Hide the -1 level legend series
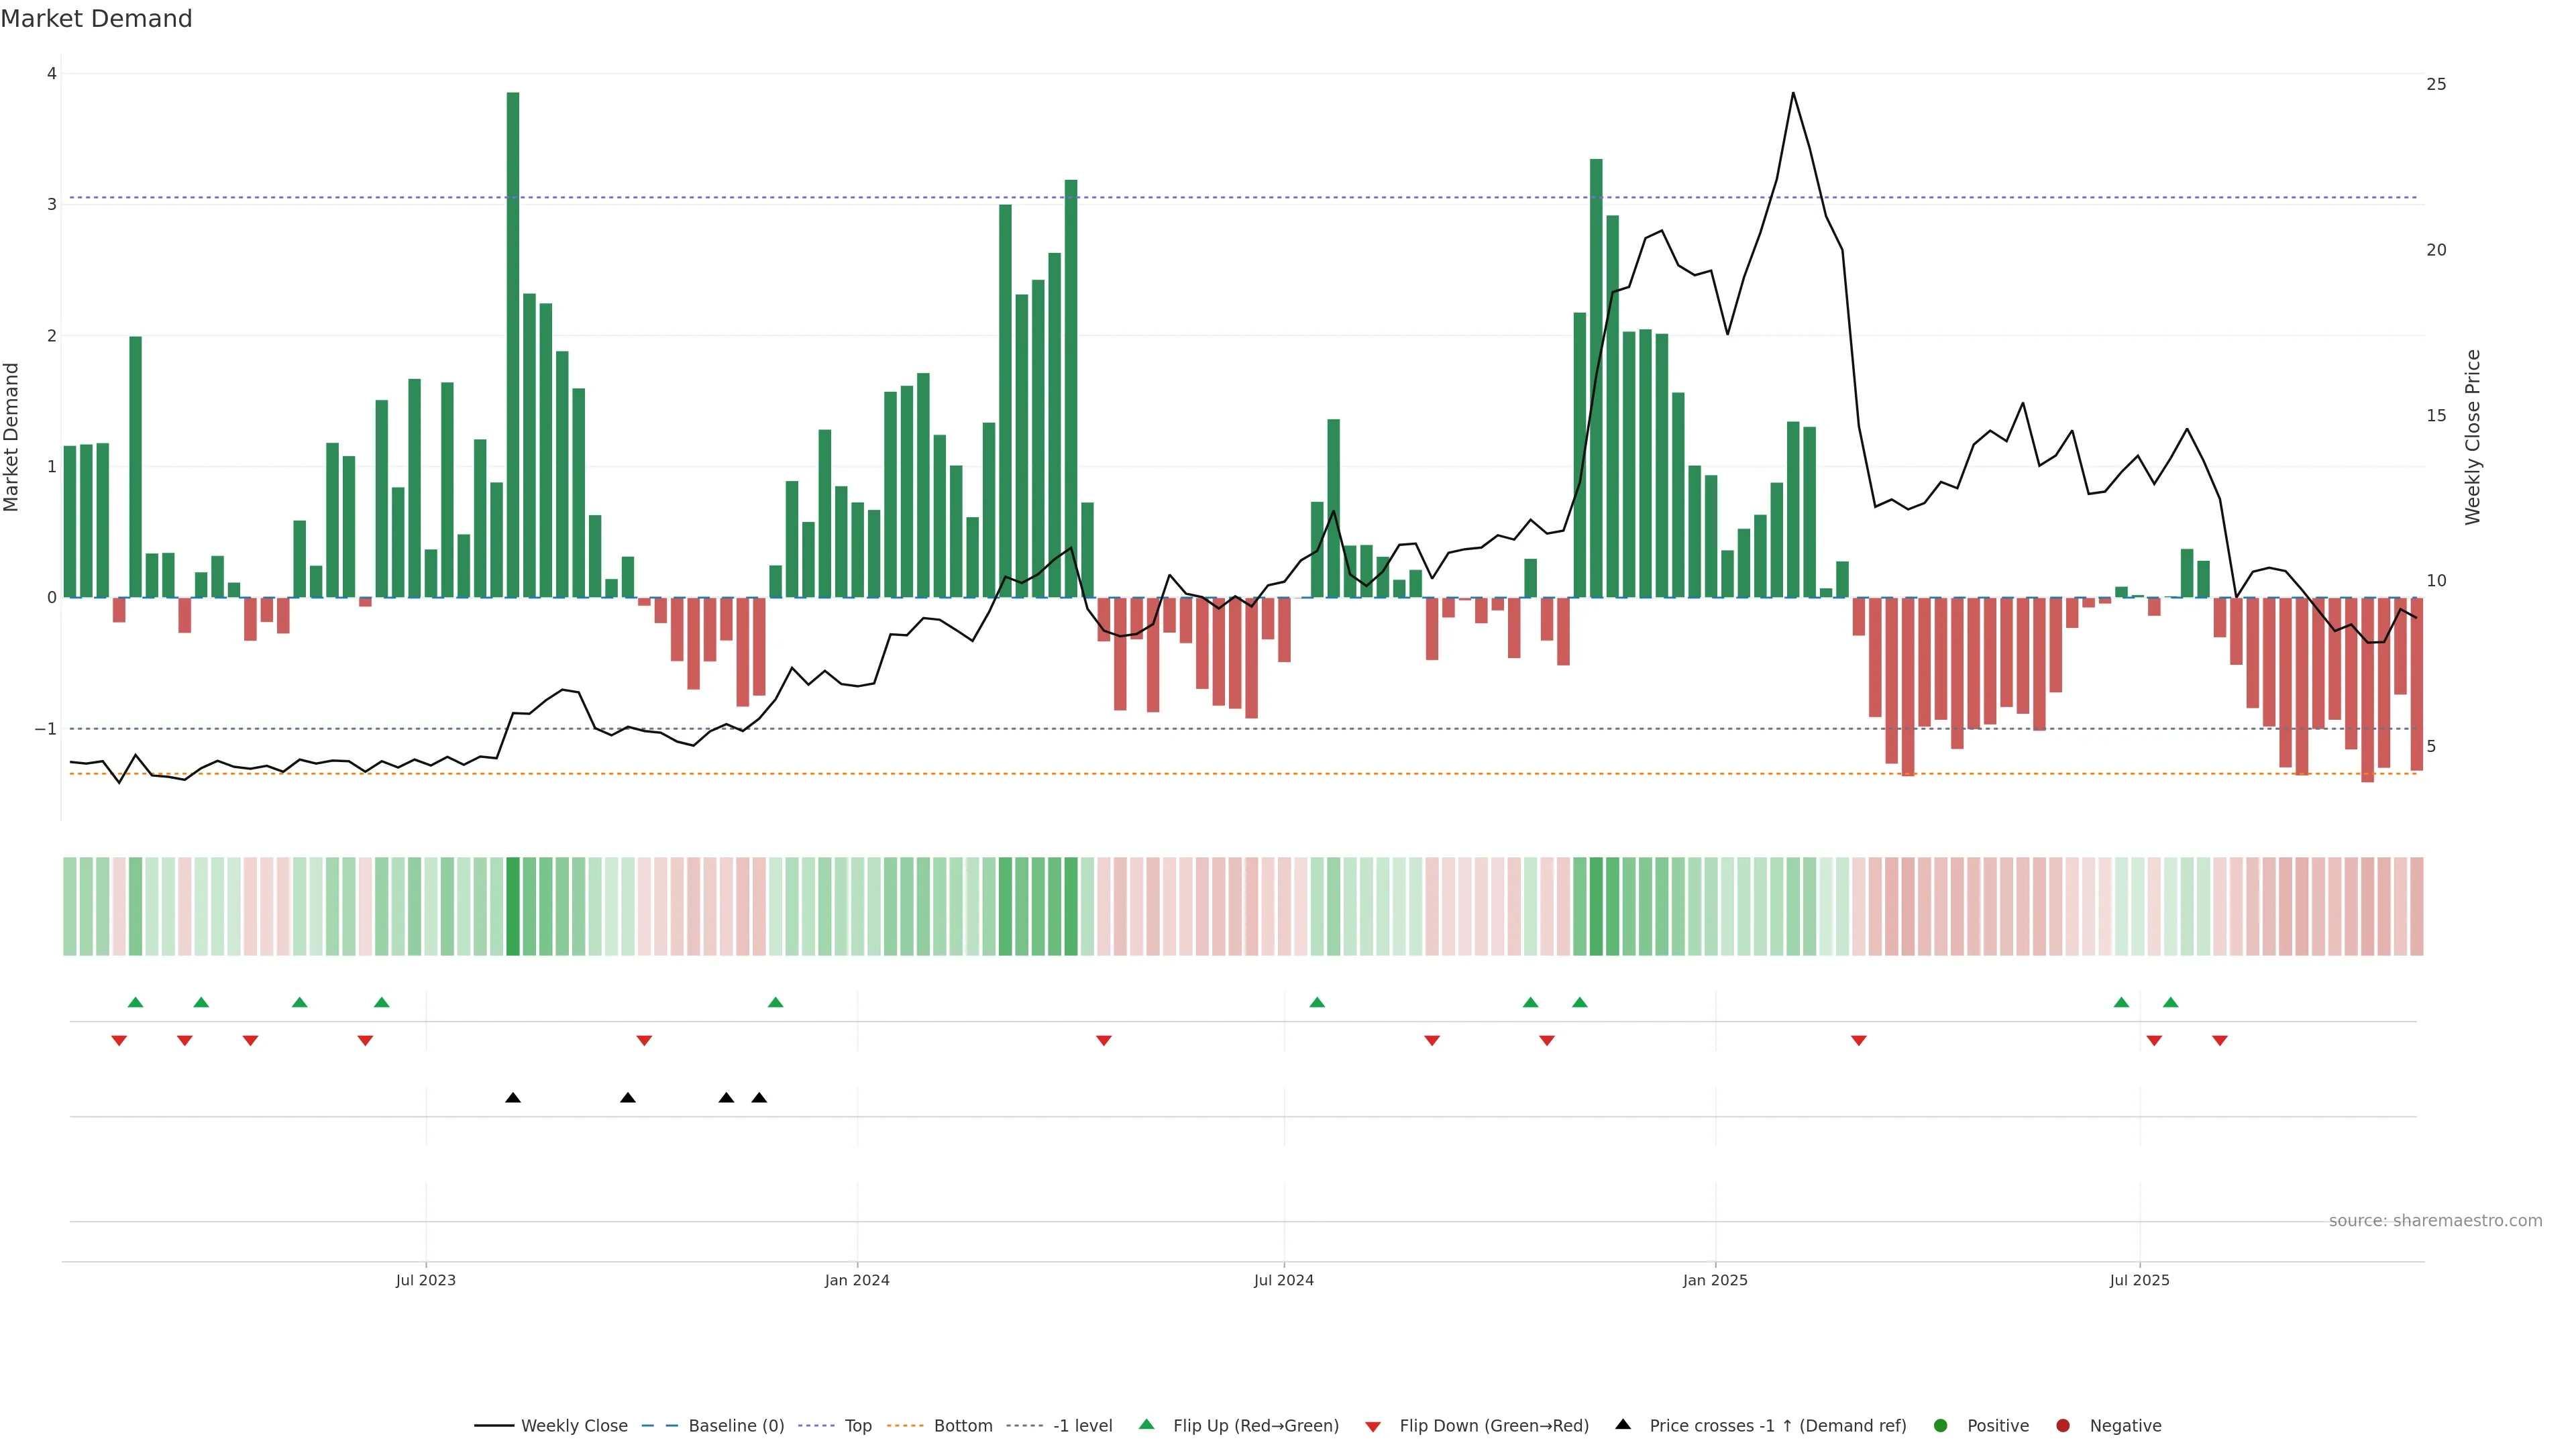The image size is (2576, 1449). 1082,1426
